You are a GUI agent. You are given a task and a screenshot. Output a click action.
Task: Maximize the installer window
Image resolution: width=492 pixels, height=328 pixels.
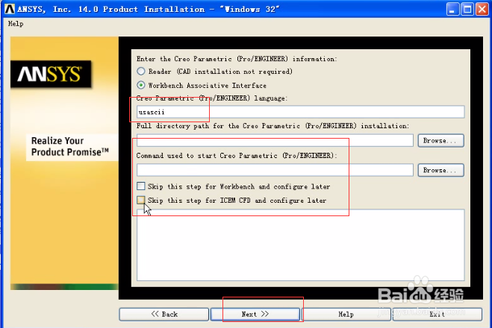tap(467, 9)
